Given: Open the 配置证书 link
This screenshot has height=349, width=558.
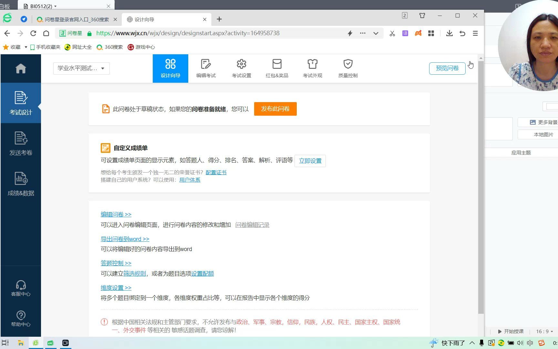Looking at the screenshot, I should pos(216,172).
